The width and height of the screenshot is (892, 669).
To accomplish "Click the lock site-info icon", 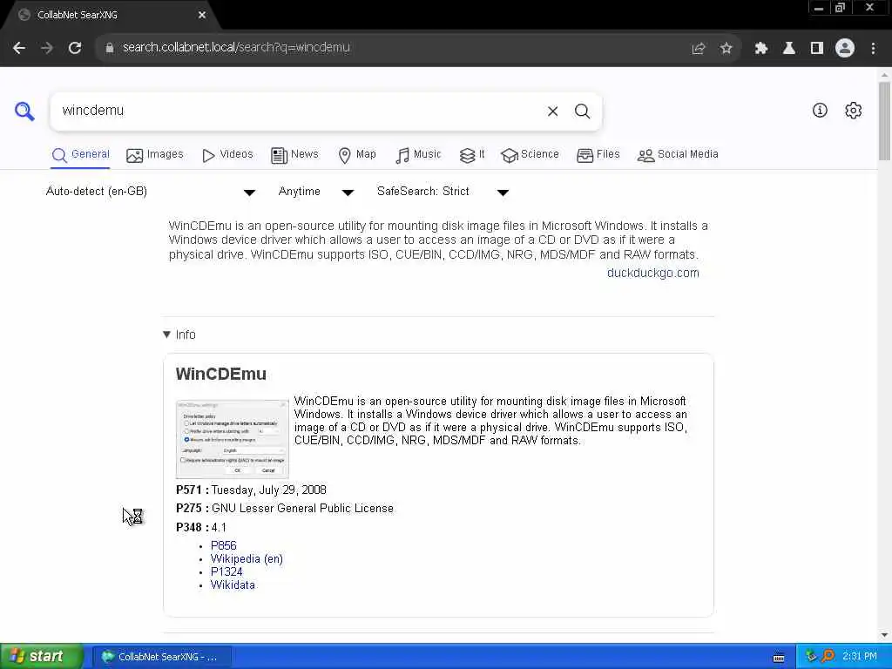I will click(110, 48).
